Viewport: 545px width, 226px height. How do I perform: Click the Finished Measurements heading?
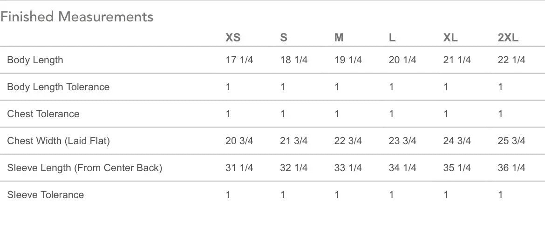point(77,17)
